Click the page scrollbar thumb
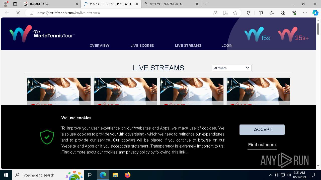This screenshot has height=180, width=321. pos(318,29)
